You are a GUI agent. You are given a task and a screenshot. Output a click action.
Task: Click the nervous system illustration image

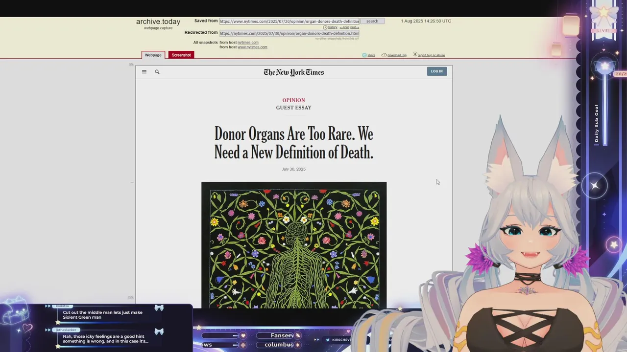click(x=294, y=245)
